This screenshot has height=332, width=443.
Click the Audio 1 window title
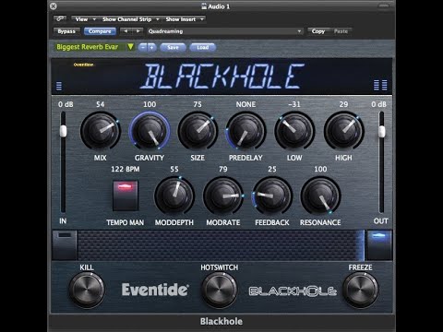point(216,6)
